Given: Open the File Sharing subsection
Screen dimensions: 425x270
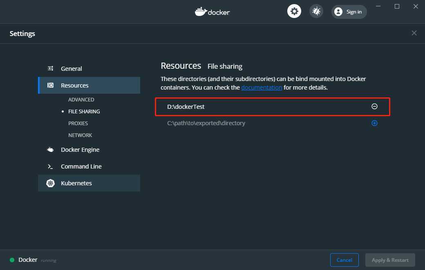Looking at the screenshot, I should pyautogui.click(x=84, y=112).
